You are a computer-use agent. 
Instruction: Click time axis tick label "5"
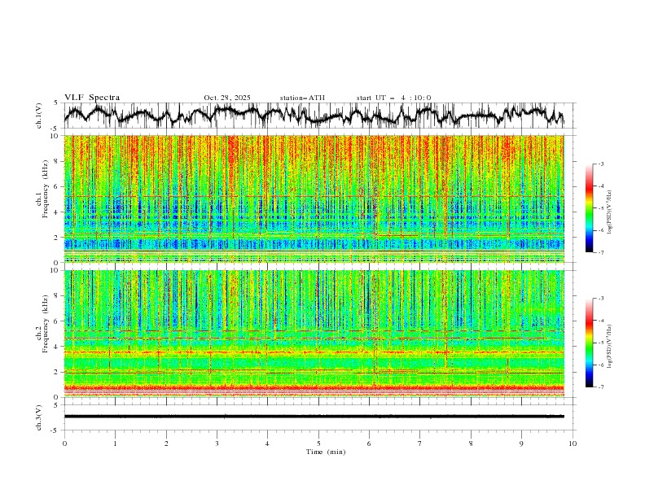click(318, 443)
